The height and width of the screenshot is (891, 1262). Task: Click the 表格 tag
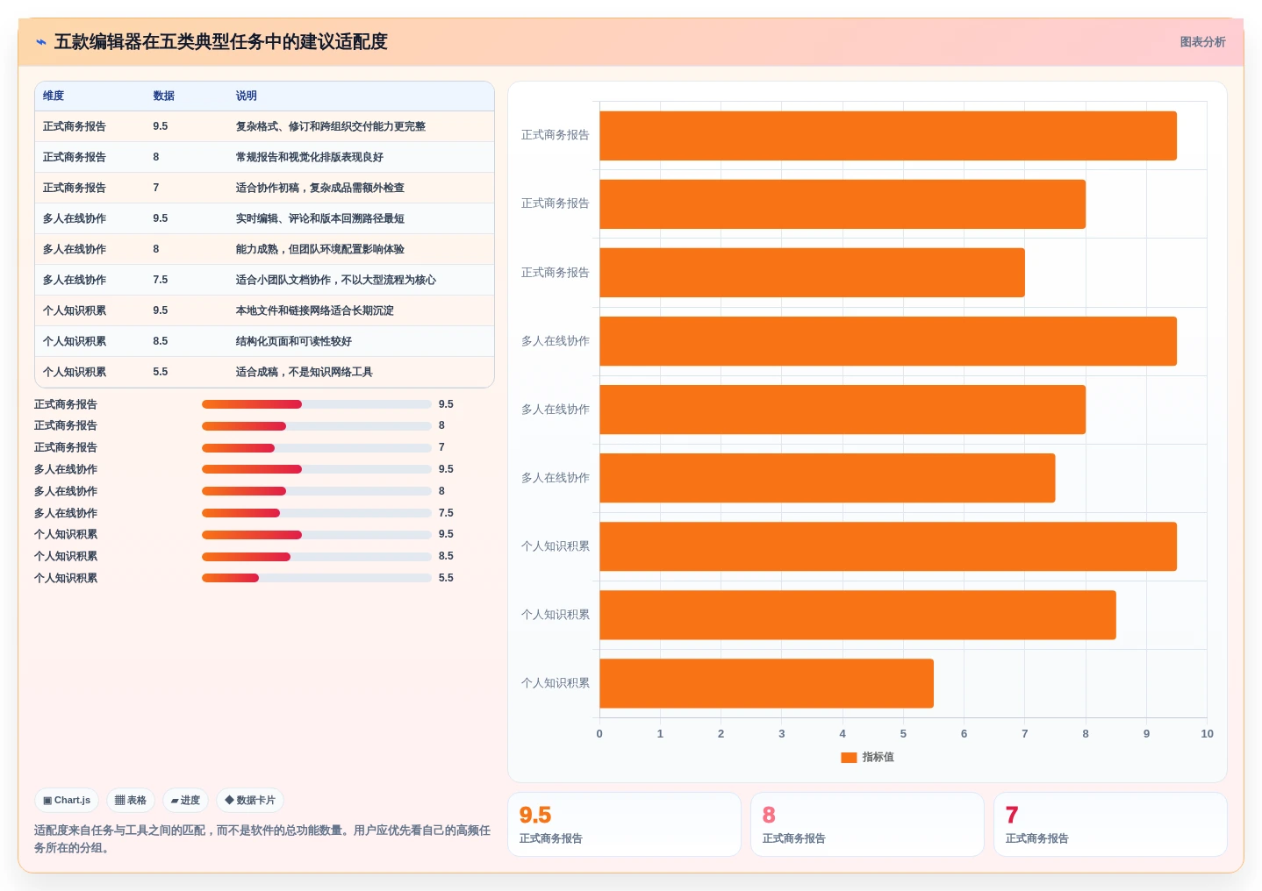point(131,800)
